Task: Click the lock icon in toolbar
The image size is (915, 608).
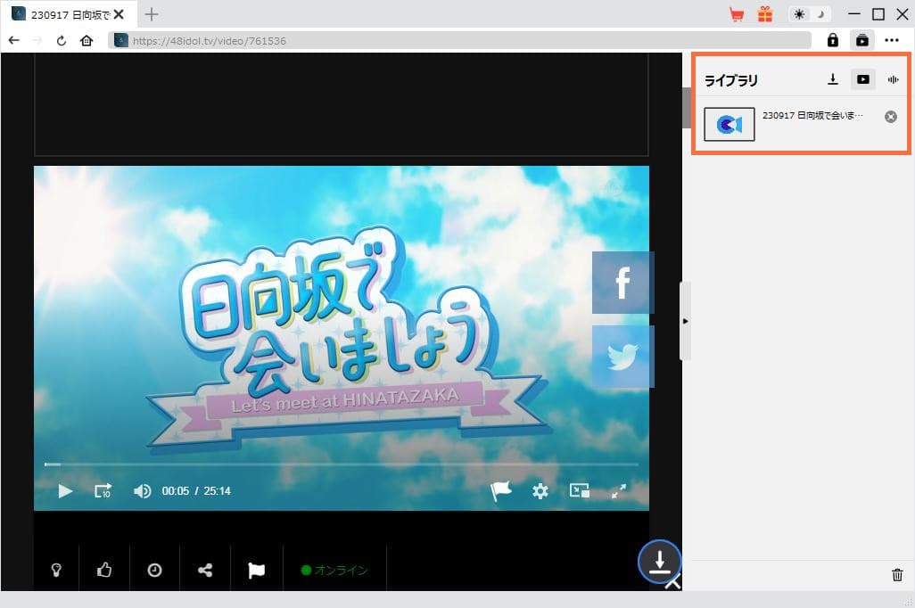Action: (833, 40)
